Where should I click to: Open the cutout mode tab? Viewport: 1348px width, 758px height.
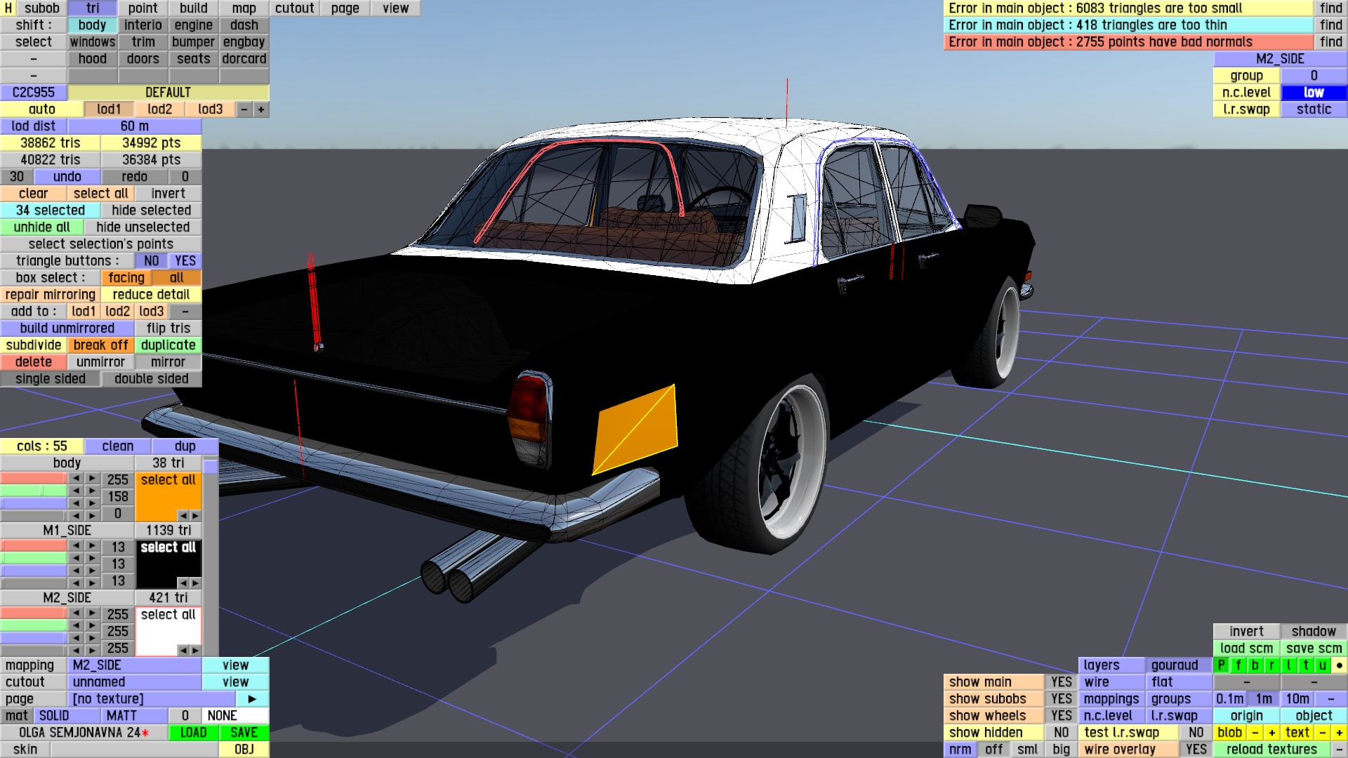(294, 8)
